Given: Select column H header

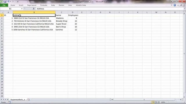Looking at the screenshot, I should tap(110, 12).
